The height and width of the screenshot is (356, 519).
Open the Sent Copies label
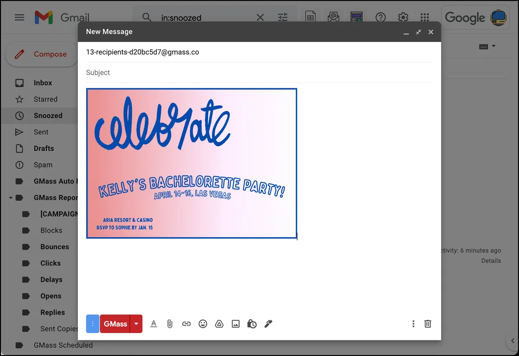[59, 329]
